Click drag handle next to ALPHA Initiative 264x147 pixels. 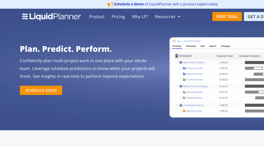(x=181, y=80)
